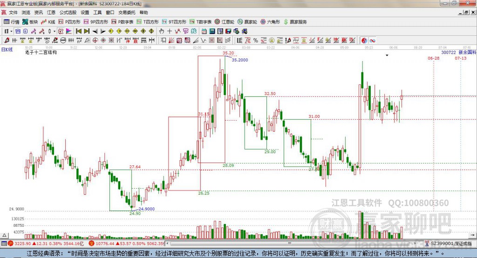
Task: Jump to last bar with green end arrow
Action: tap(87, 31)
